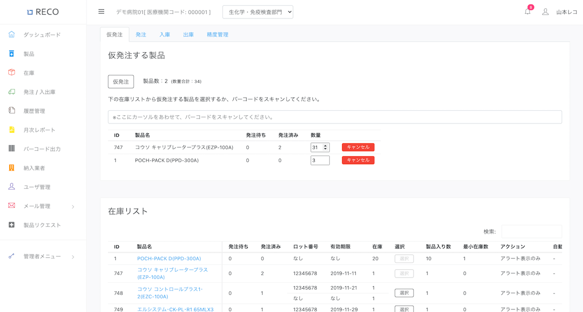
Task: Click the 月次レポート document icon
Action: (12, 130)
